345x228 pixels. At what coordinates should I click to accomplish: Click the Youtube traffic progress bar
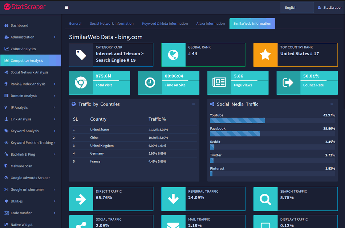coord(272,120)
